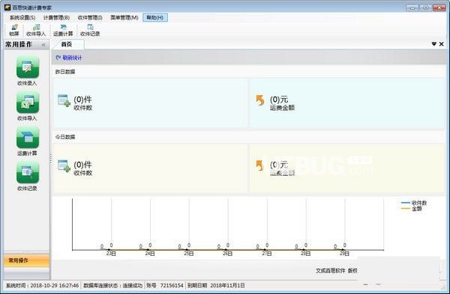Close the 首页 tab with X

pos(442,44)
